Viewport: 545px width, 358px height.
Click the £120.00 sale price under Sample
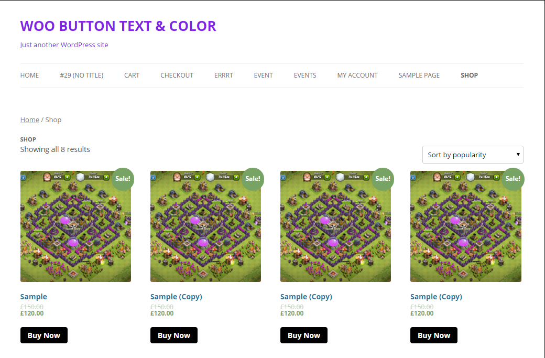click(x=32, y=313)
